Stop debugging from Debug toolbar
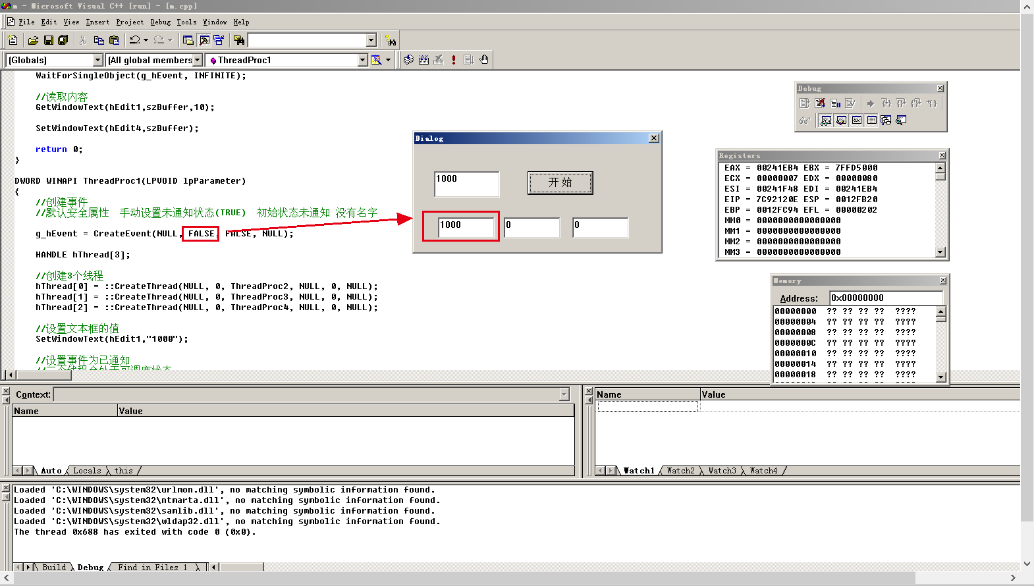This screenshot has height=586, width=1034. tap(820, 103)
